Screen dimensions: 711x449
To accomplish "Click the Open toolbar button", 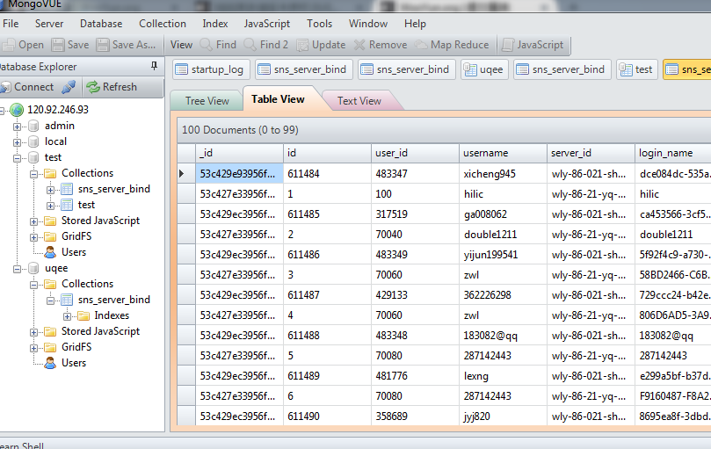I will 24,45.
